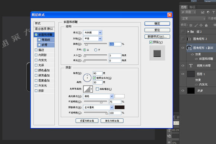Click the 图层 1 layer thumbnail

(x=191, y=74)
